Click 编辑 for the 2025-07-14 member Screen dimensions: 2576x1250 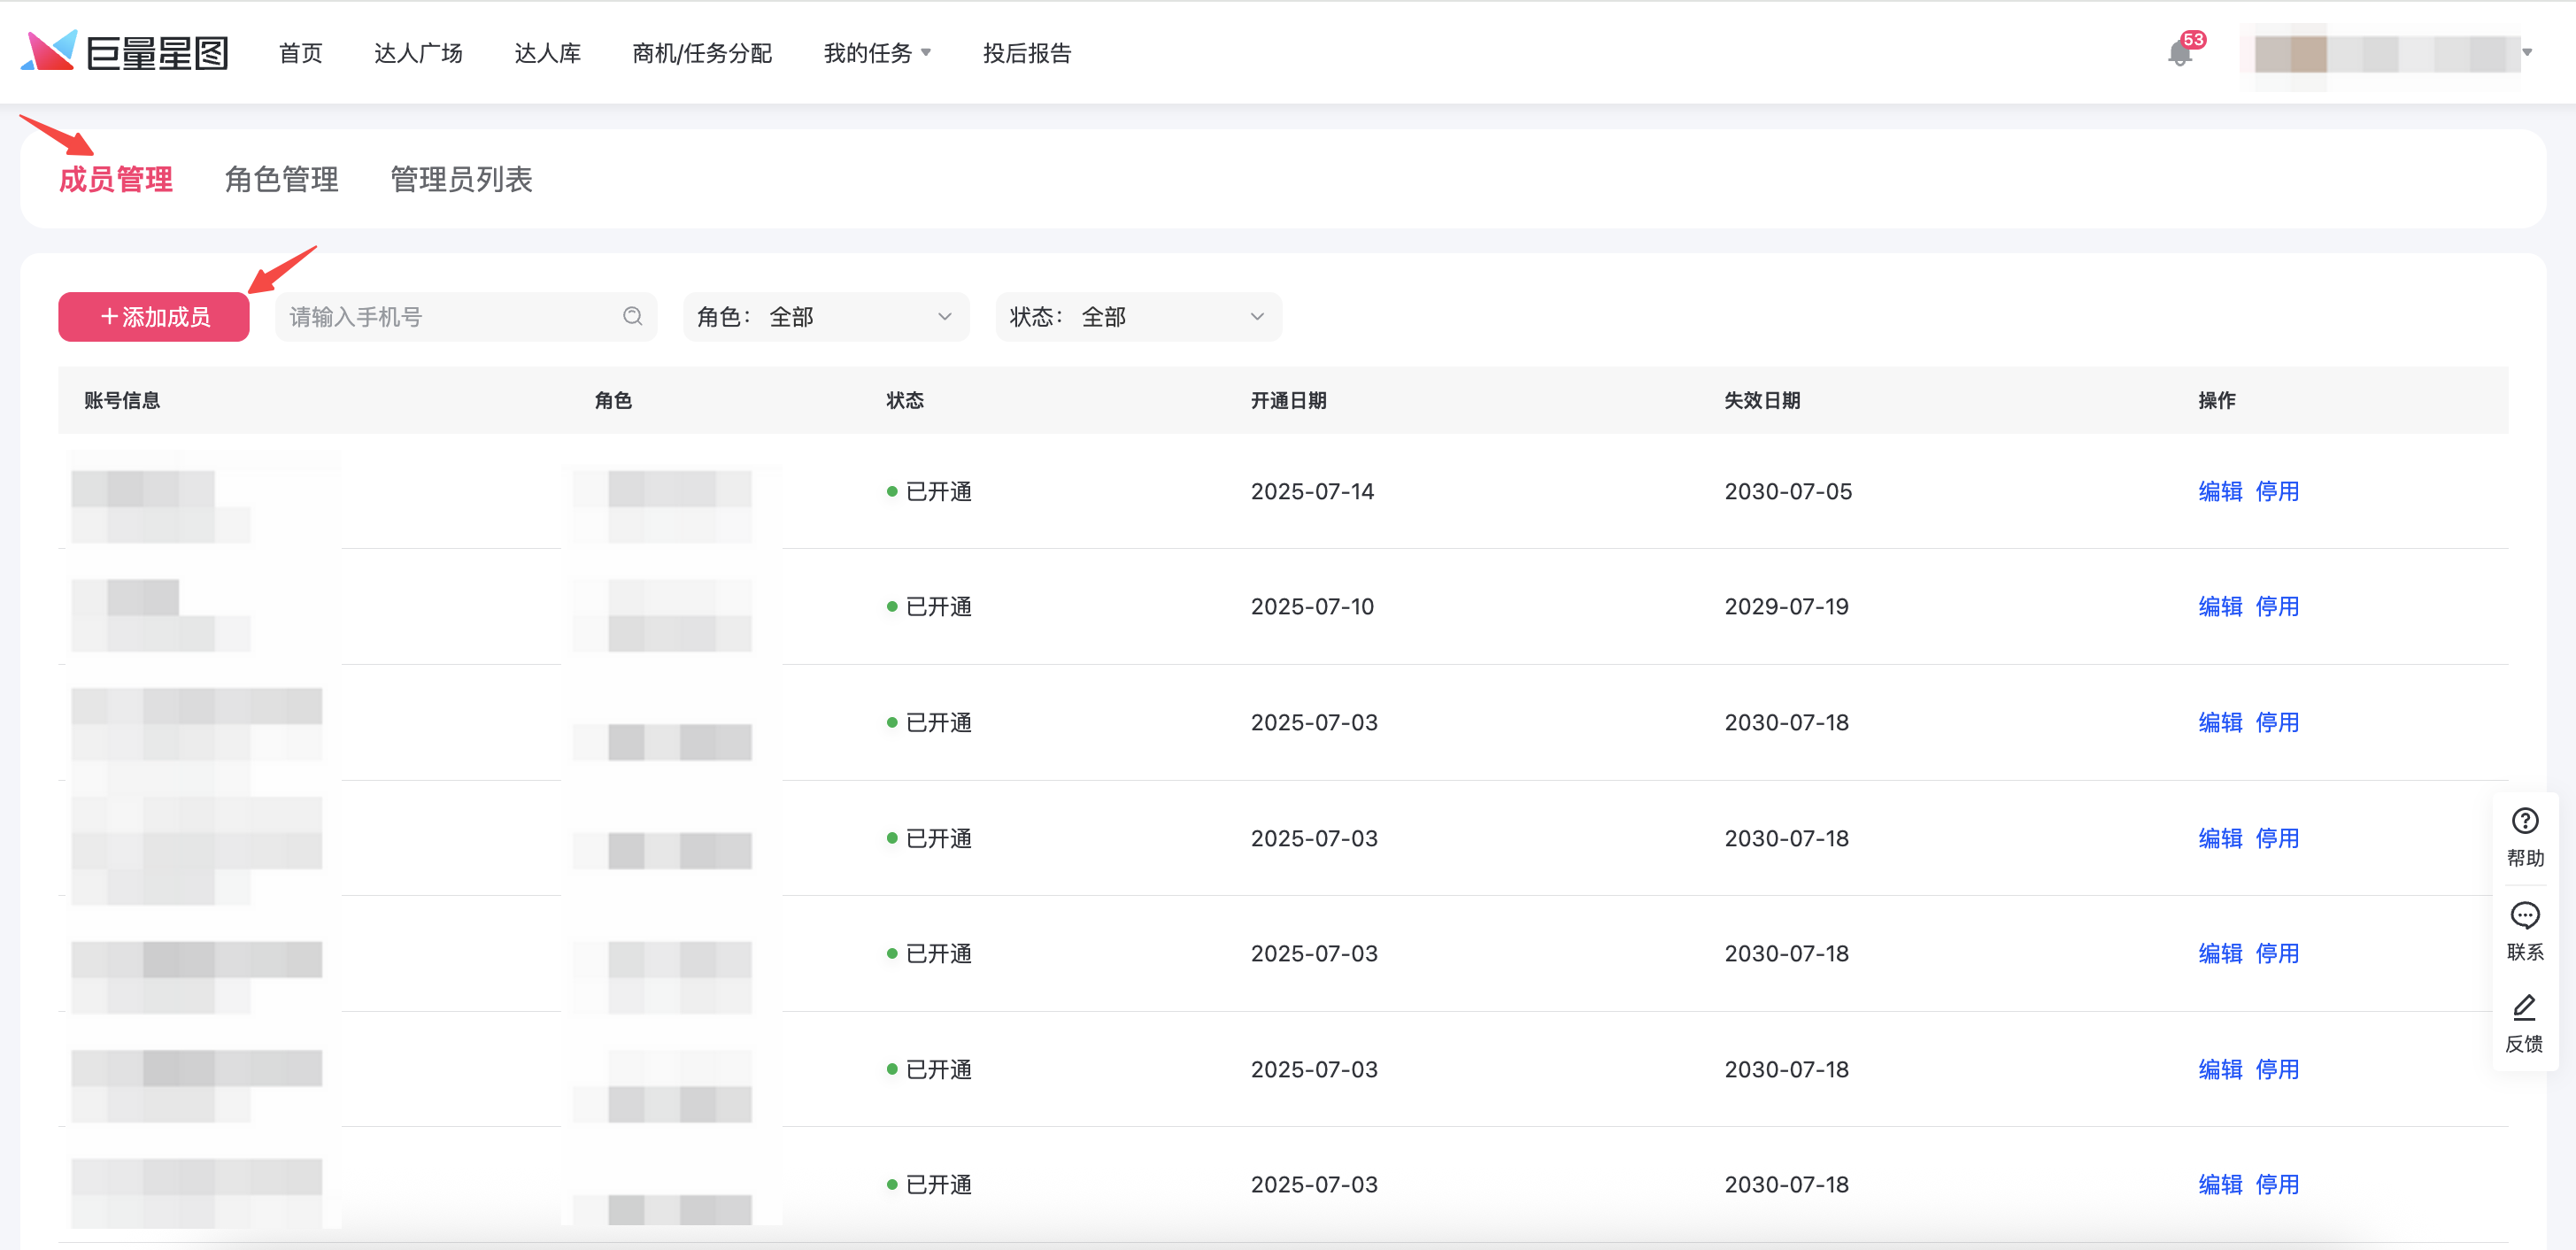2219,491
